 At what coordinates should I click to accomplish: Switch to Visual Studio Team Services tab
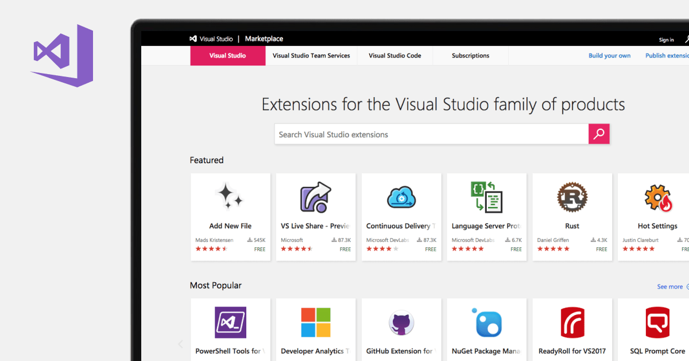[x=311, y=56]
